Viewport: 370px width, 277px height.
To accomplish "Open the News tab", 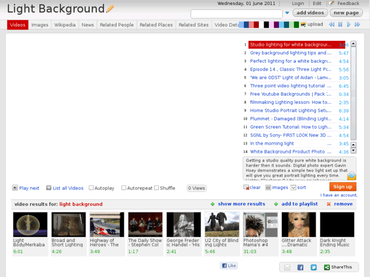I will click(x=88, y=25).
